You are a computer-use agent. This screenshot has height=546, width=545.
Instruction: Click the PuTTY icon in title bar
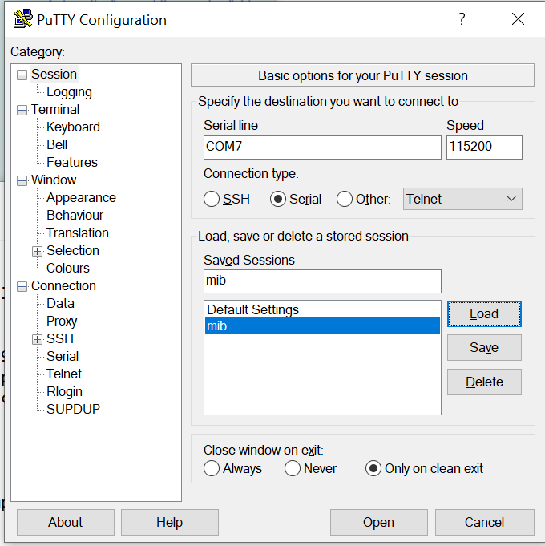coord(23,19)
